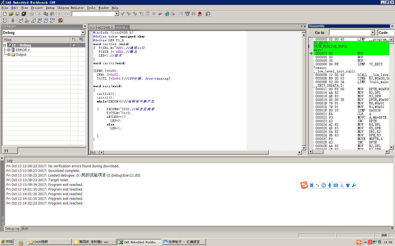Open the Project menu
Image resolution: width=395 pixels, height=246 pixels.
pyautogui.click(x=37, y=8)
